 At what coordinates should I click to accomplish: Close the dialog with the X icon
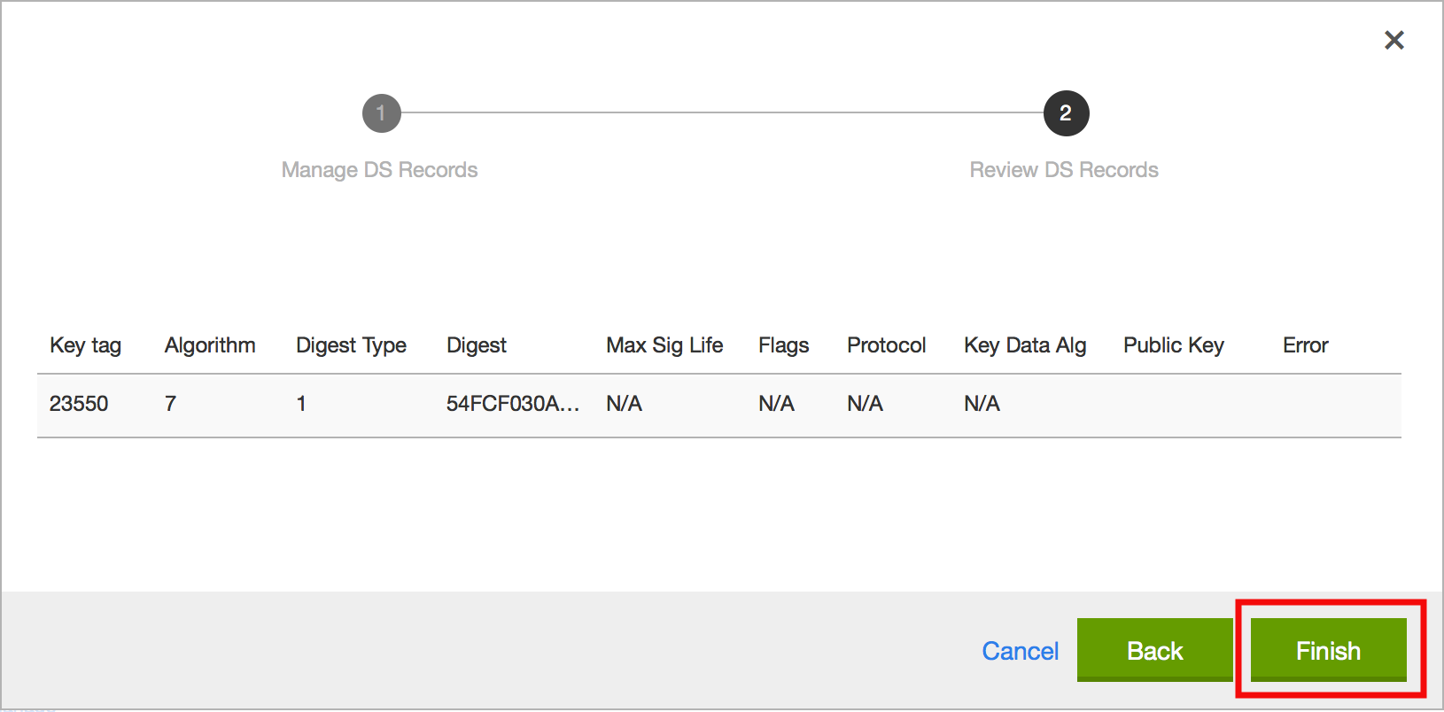[x=1394, y=40]
